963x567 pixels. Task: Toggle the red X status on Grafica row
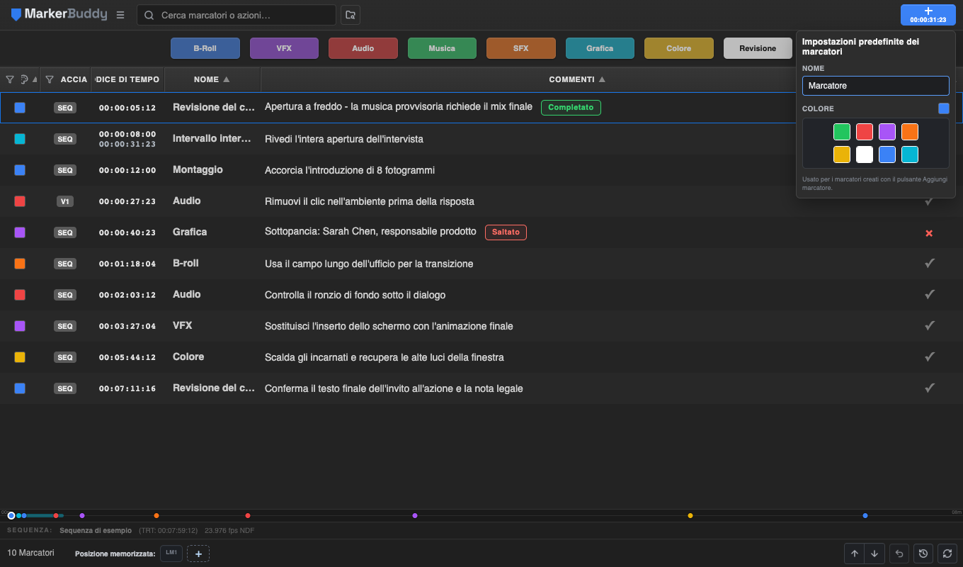point(930,233)
